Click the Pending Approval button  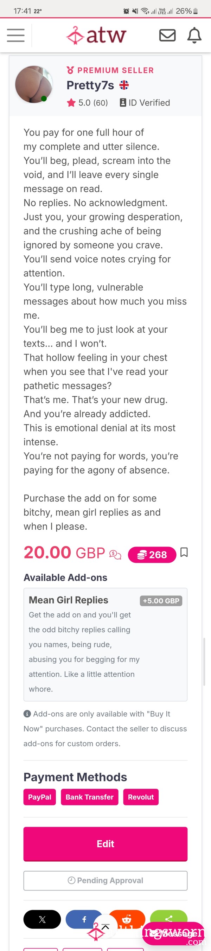(105, 881)
